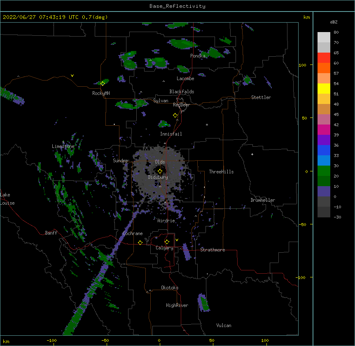355x346 pixels.
Task: Click the Strathmore label
Action: 213,250
